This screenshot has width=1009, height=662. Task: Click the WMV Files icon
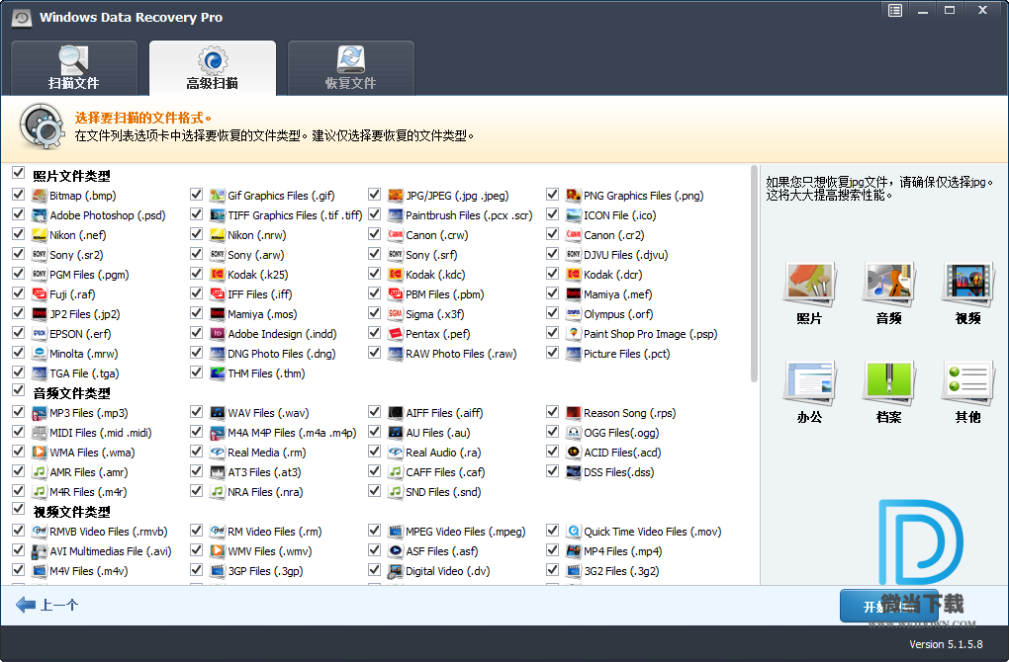(x=218, y=550)
